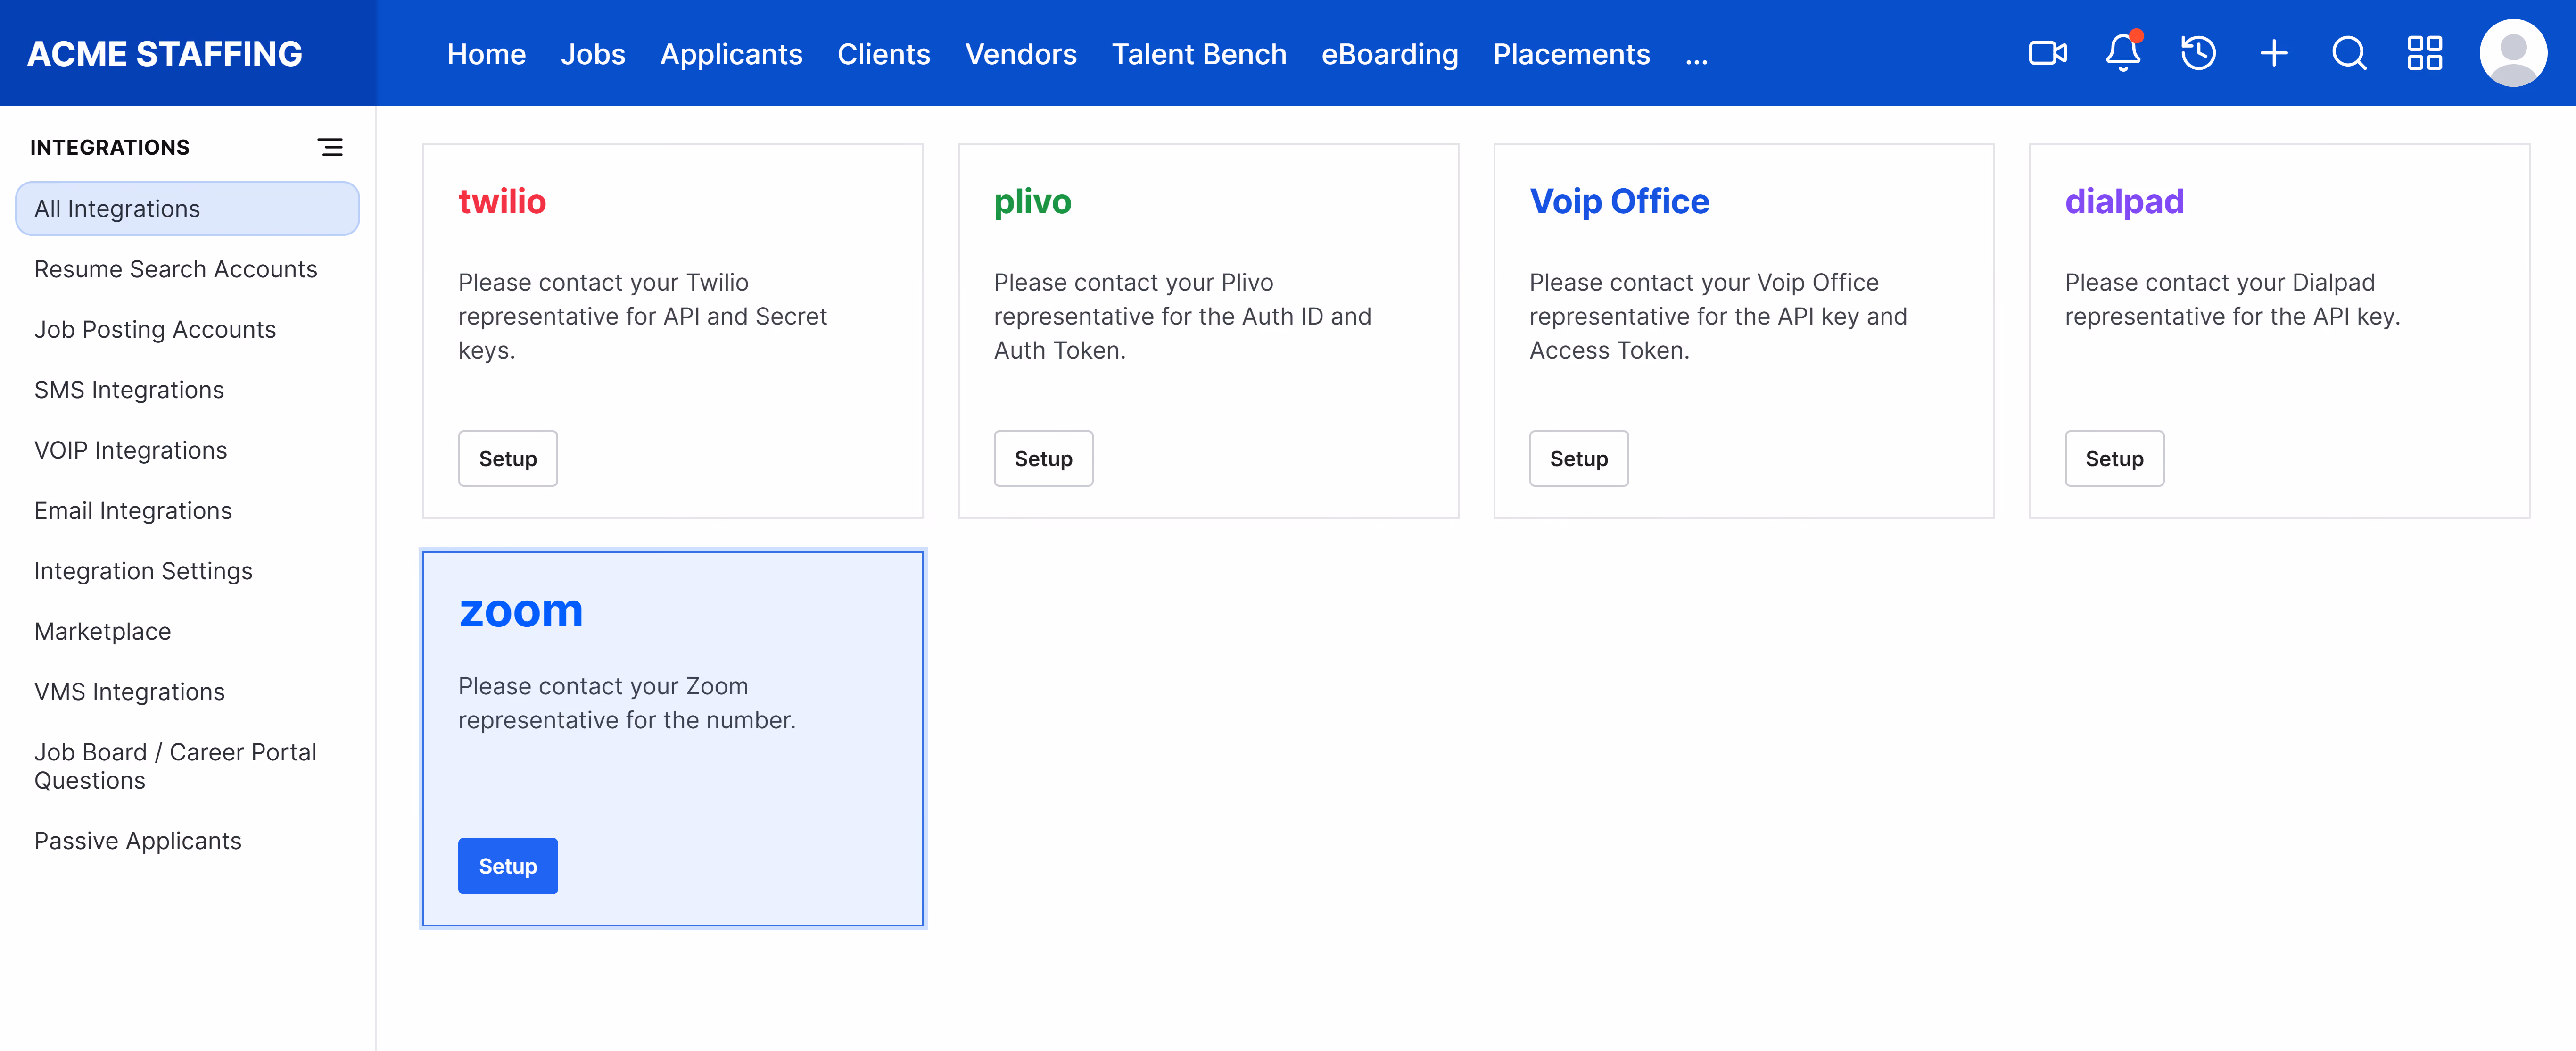Viewport: 2576px width, 1051px height.
Task: Open the video meeting camera icon
Action: [2047, 53]
